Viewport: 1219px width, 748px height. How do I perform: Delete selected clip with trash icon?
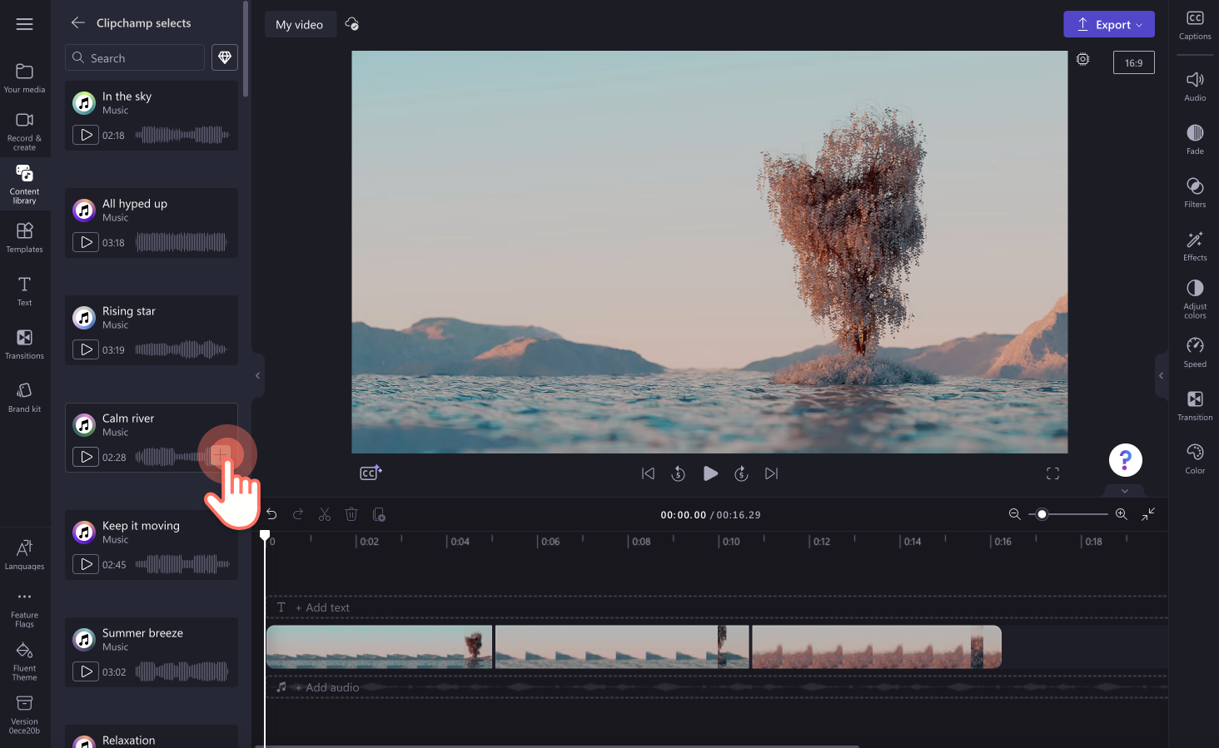351,514
